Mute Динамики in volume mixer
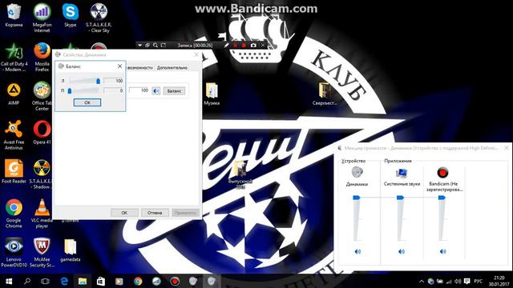The width and height of the screenshot is (513, 288). (357, 251)
